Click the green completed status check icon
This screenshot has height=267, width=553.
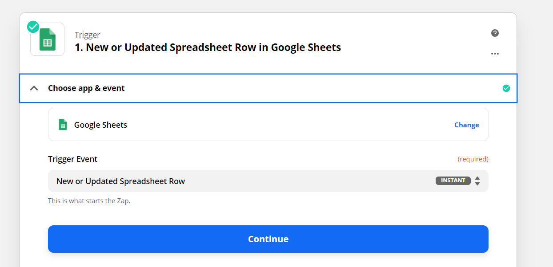(x=506, y=88)
